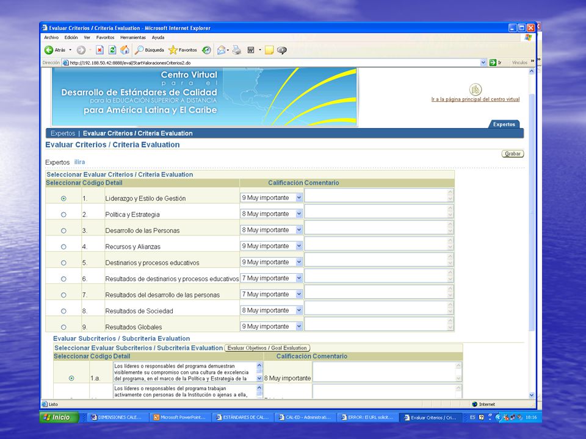Image resolution: width=586 pixels, height=439 pixels.
Task: Switch to CAL-ED Administrati taskbar window
Action: [305, 417]
